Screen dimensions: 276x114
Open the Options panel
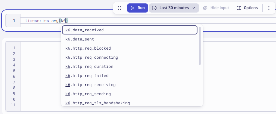(x=247, y=8)
